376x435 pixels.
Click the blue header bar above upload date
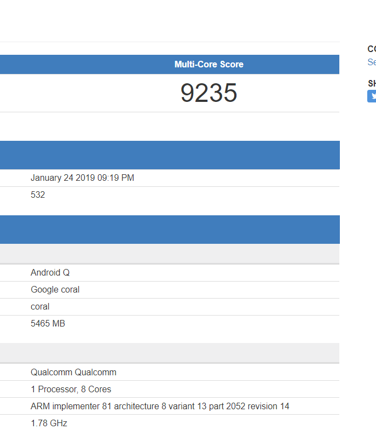(x=170, y=155)
